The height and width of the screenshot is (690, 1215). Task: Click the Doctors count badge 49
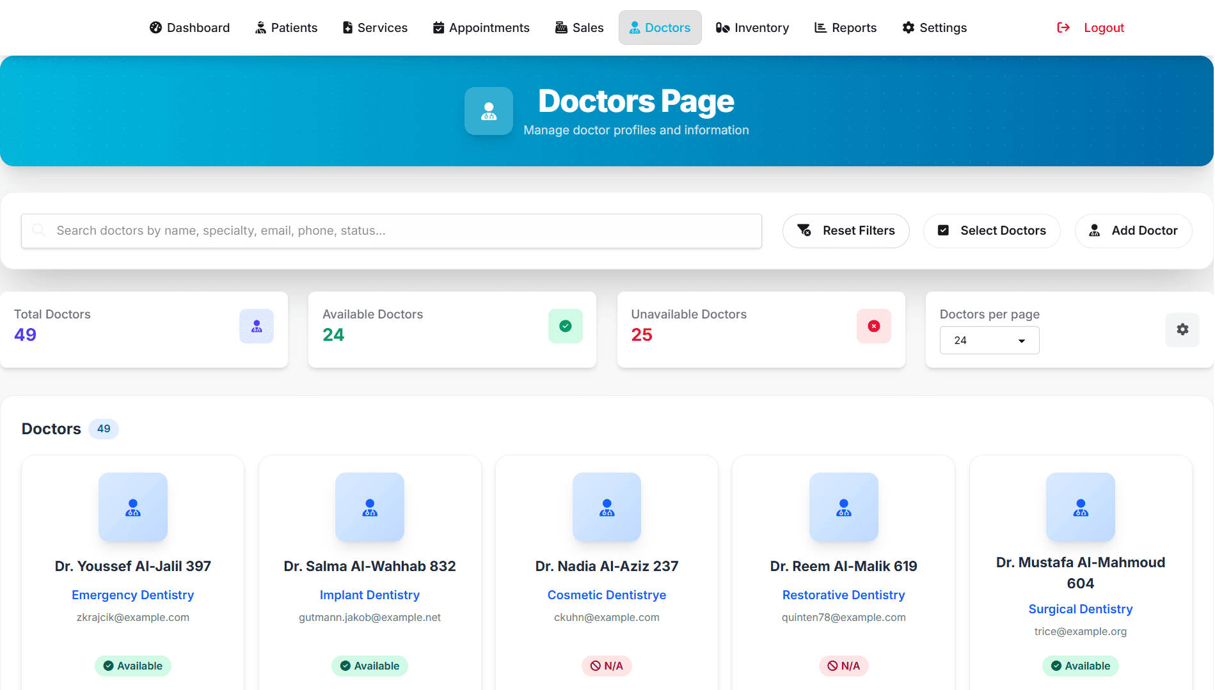(104, 428)
